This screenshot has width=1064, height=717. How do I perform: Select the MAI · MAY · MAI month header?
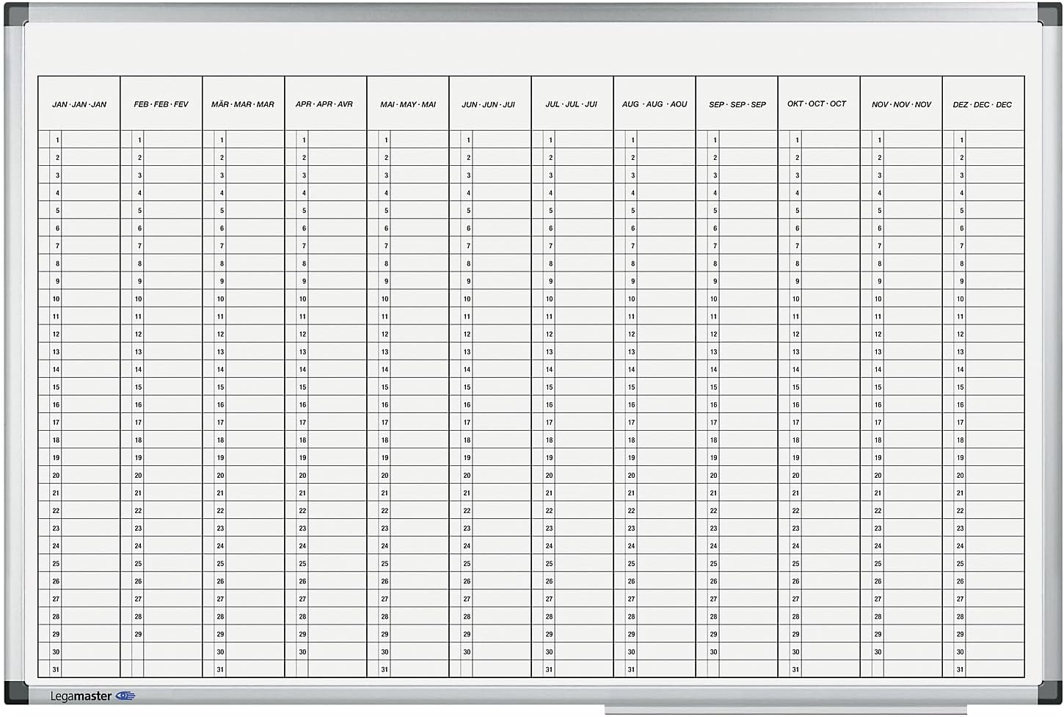click(408, 104)
